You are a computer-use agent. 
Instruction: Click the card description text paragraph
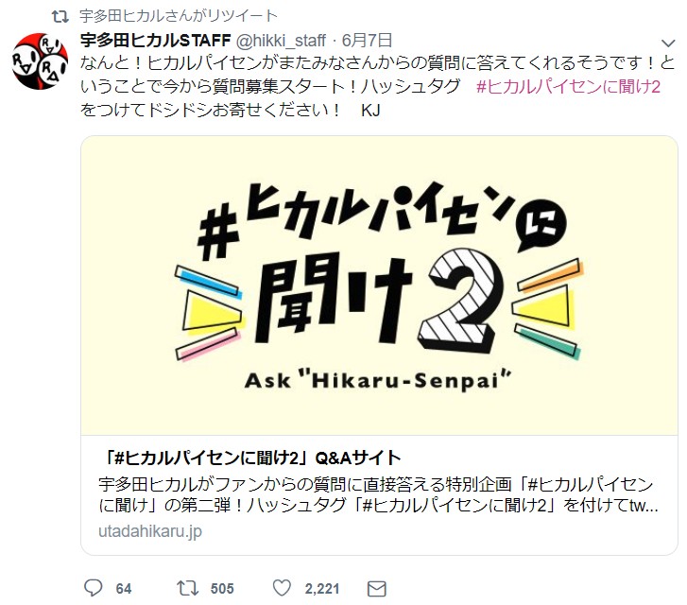[378, 495]
